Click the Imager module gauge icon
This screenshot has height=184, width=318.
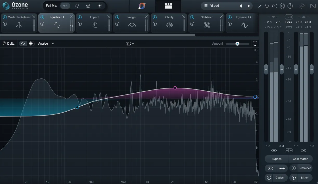(132, 25)
